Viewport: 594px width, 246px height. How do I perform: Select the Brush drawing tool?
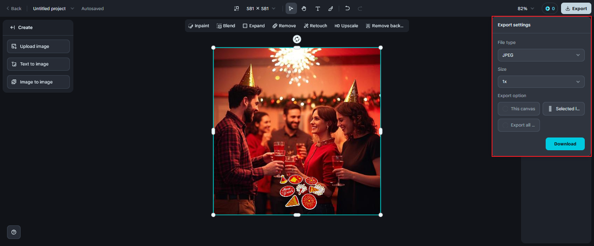pyautogui.click(x=331, y=8)
